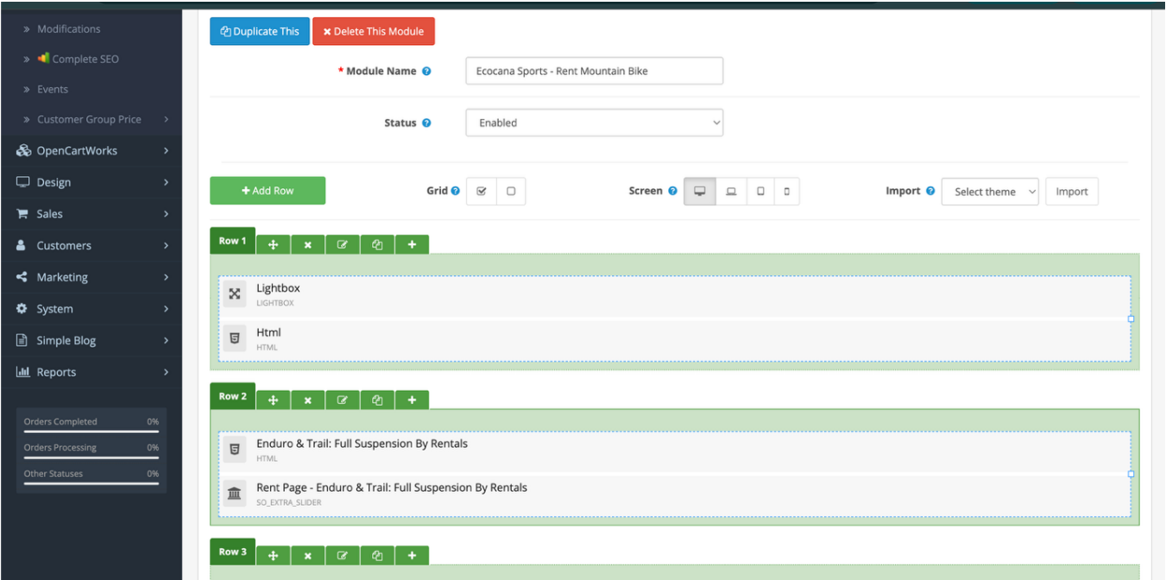This screenshot has height=580, width=1166.
Task: Click the Module Name help icon
Action: (426, 72)
